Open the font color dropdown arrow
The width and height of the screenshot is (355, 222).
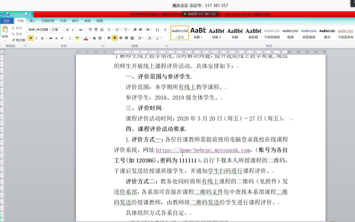(90, 38)
